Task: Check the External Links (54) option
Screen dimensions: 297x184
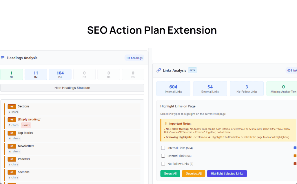Action: pos(163,156)
